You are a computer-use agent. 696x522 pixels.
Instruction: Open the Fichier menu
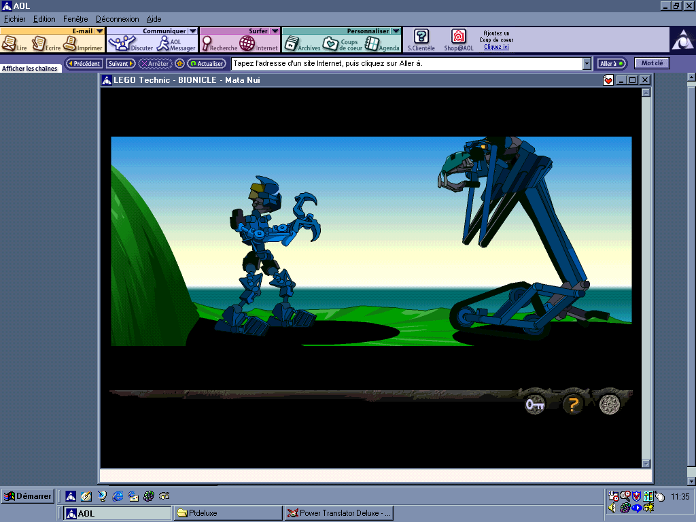15,19
